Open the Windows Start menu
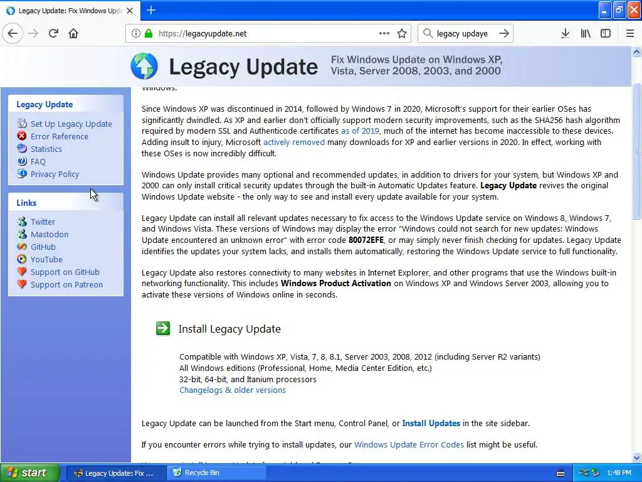 (30, 473)
